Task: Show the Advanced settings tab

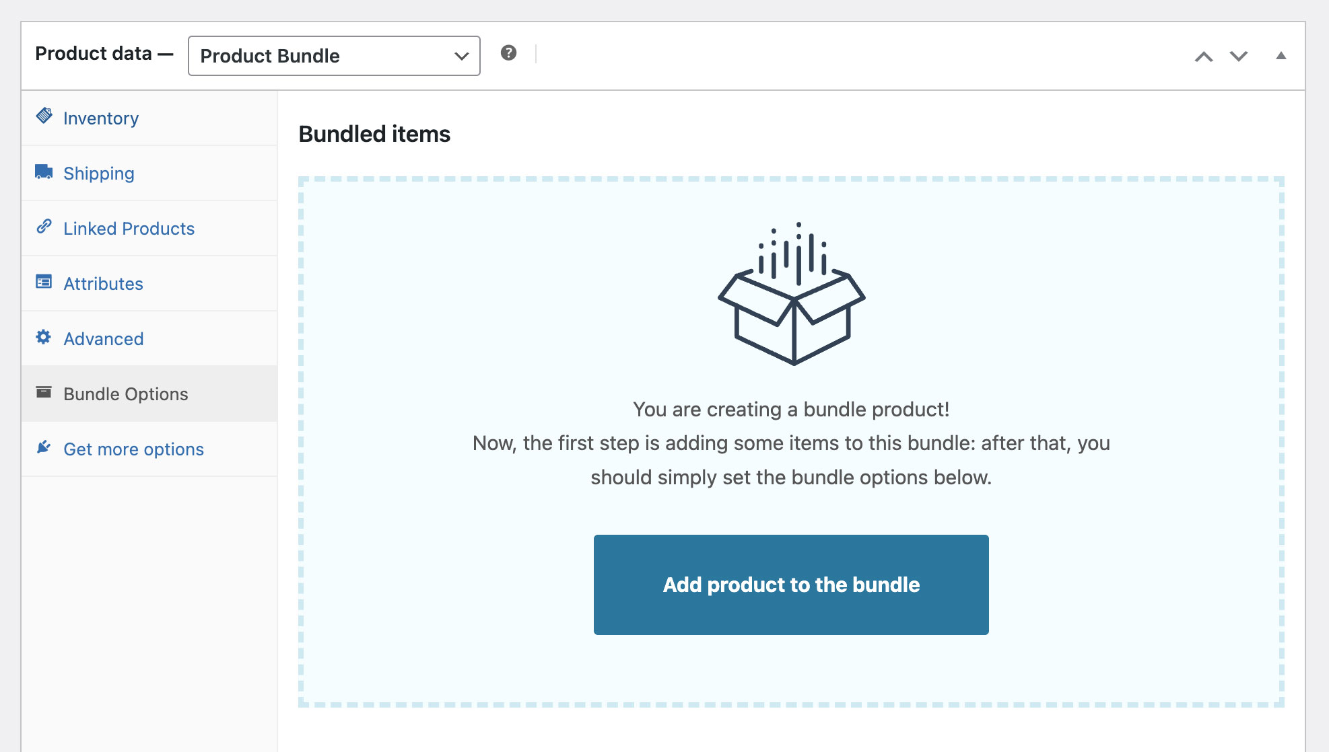Action: [x=103, y=339]
